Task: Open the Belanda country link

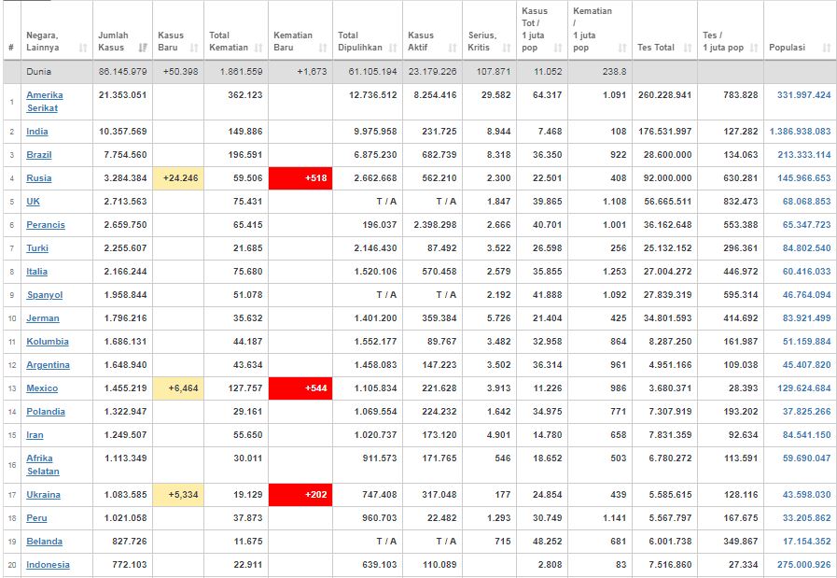Action: [44, 542]
